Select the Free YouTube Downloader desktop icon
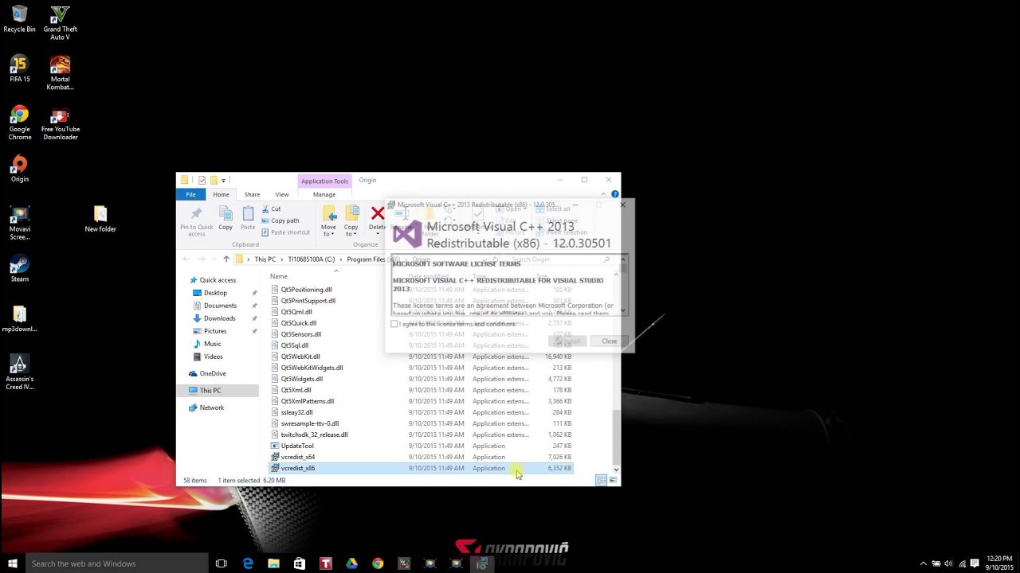 60,123
